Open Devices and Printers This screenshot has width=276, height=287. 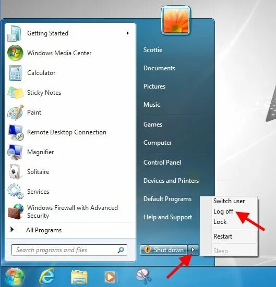tap(171, 181)
